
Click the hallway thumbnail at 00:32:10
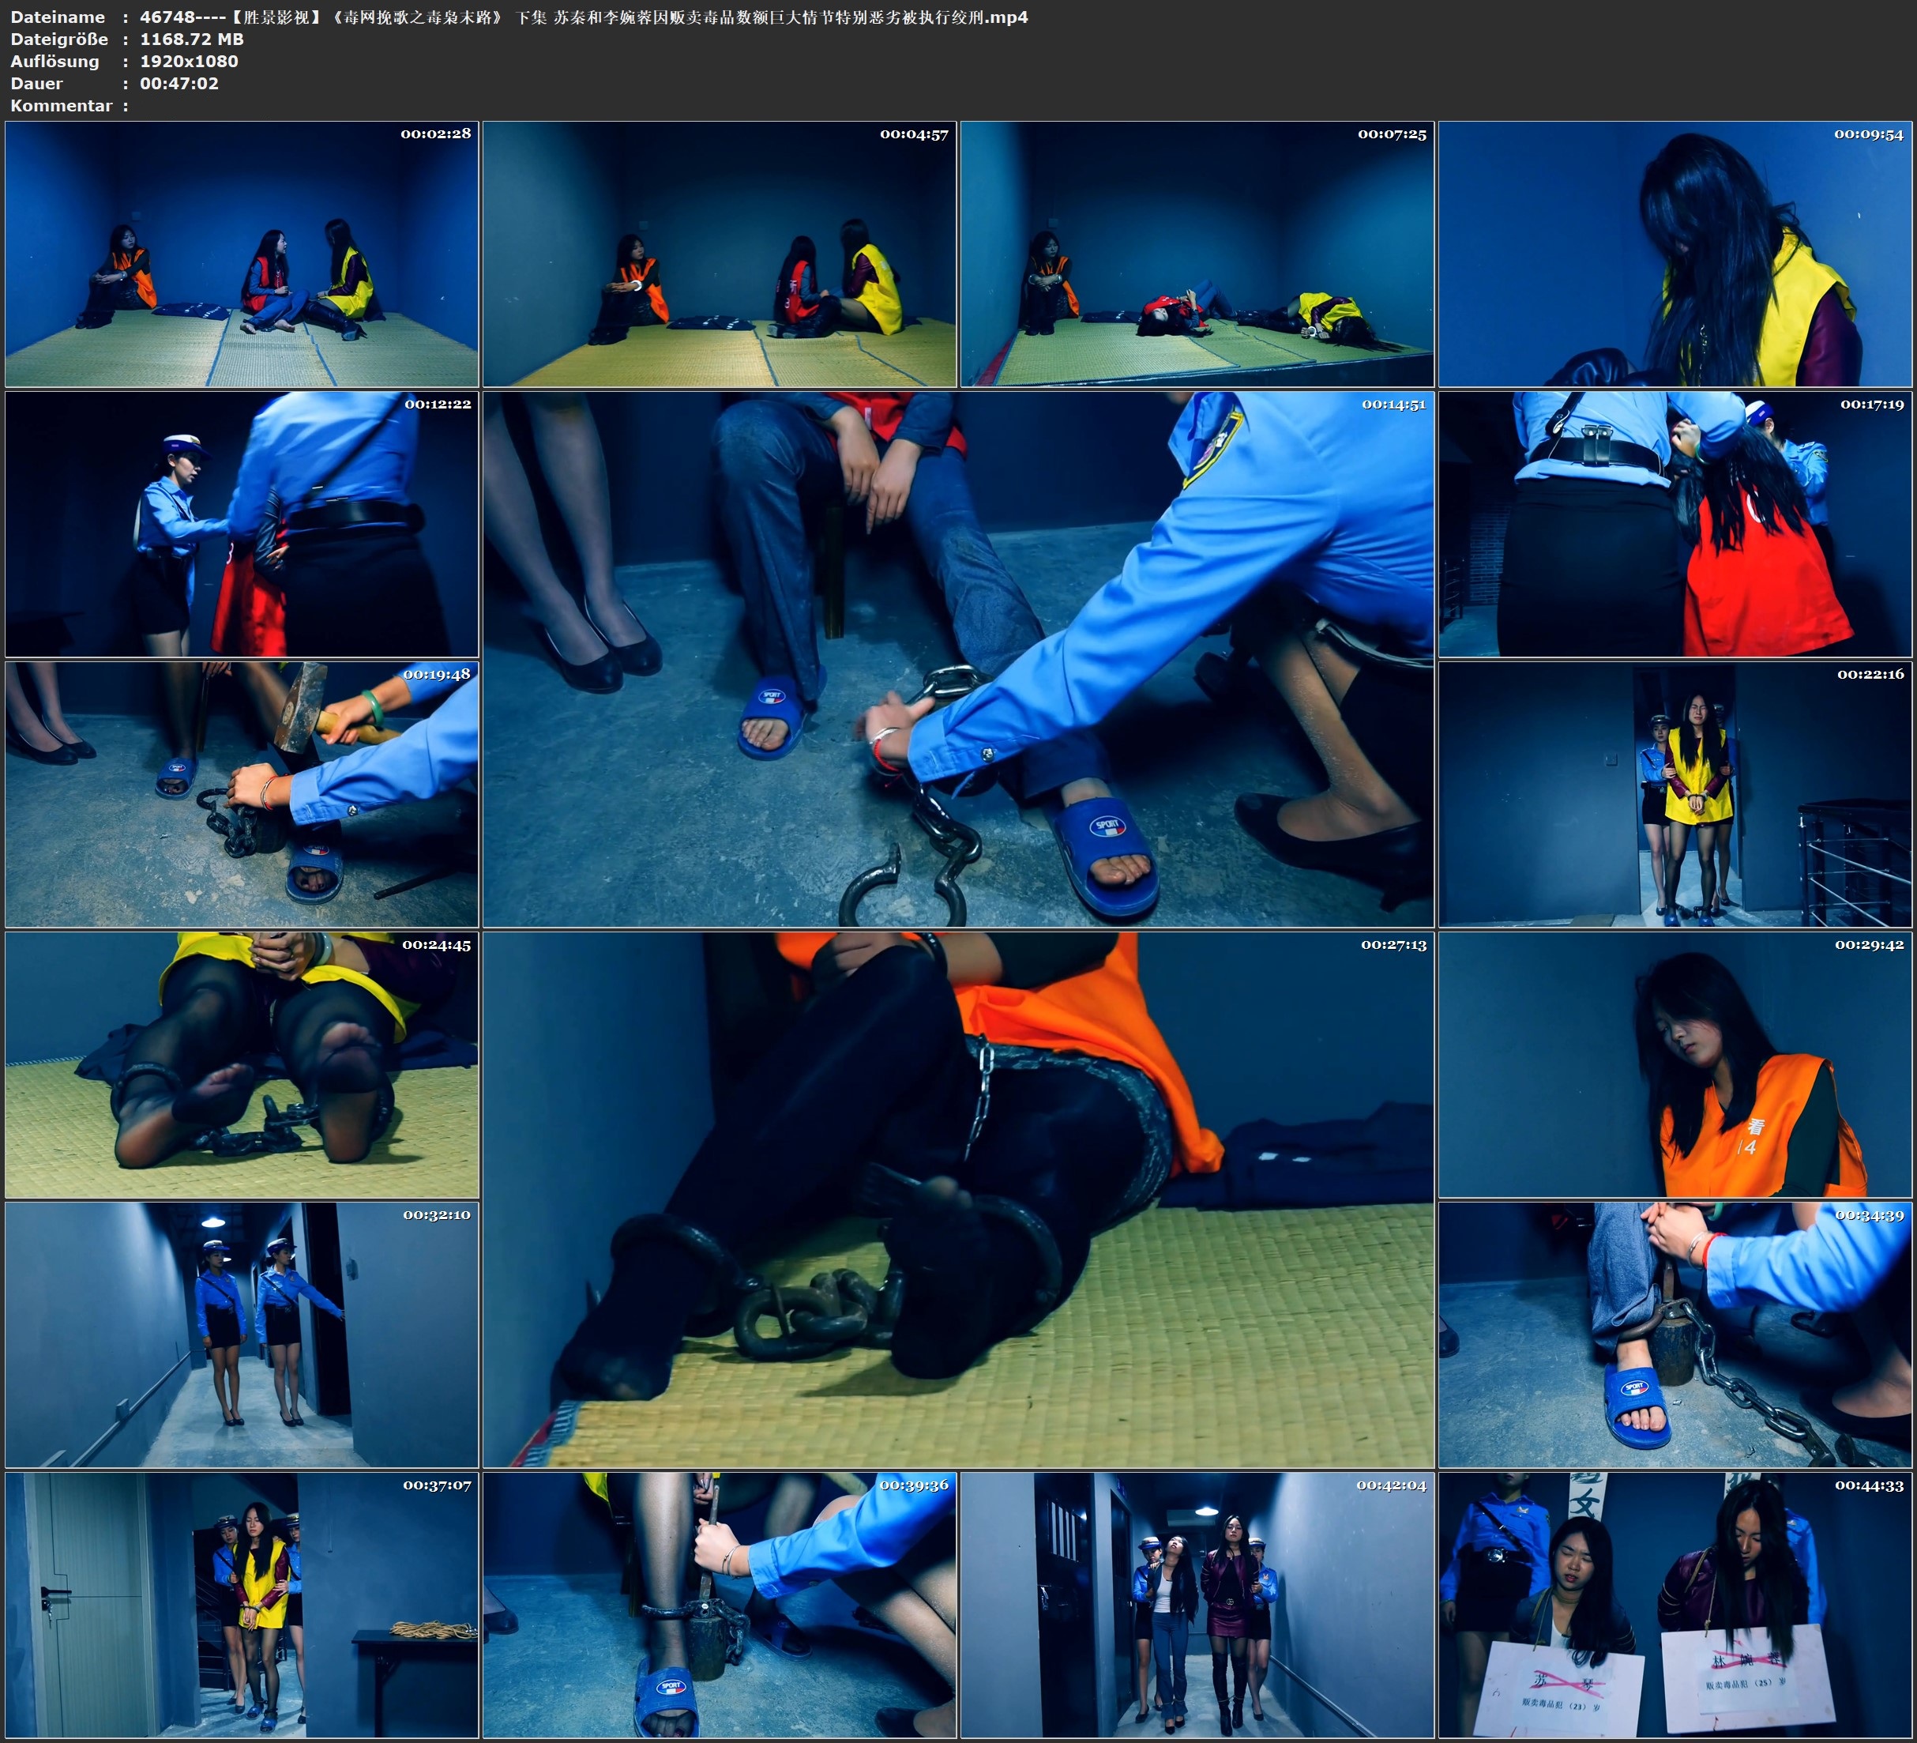(x=242, y=1335)
